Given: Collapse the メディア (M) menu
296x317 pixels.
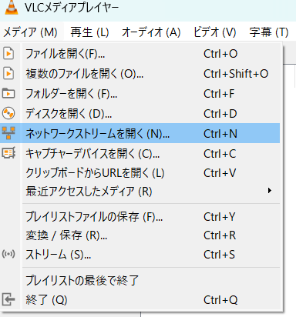Looking at the screenshot, I should tap(30, 32).
